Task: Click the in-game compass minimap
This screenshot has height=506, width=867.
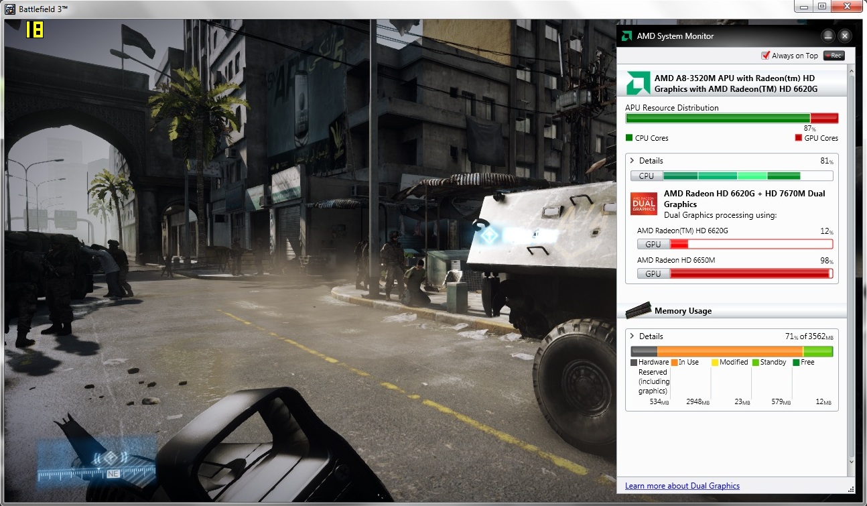Action: point(96,462)
